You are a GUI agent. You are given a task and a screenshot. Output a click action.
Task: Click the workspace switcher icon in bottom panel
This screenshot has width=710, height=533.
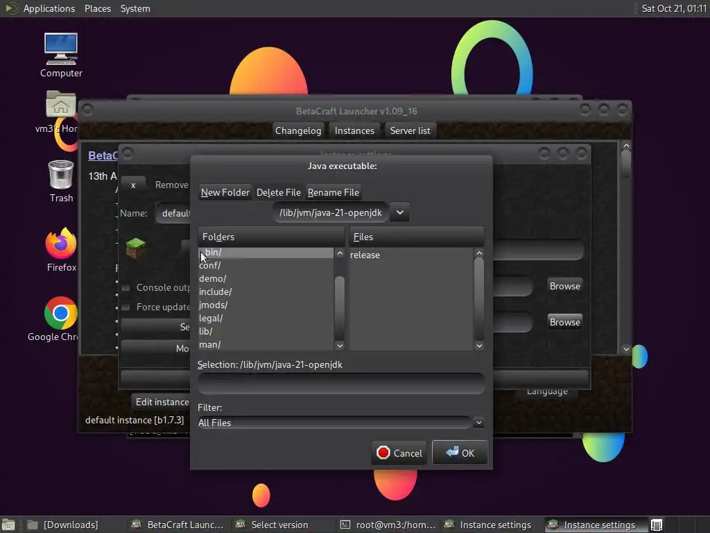pyautogui.click(x=657, y=525)
